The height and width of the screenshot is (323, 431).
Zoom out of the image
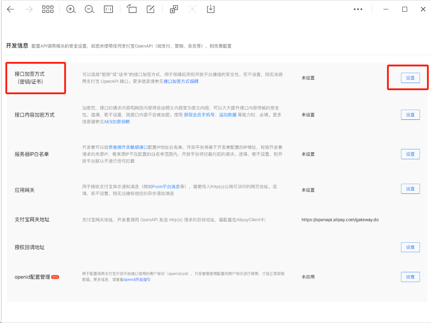(x=89, y=9)
